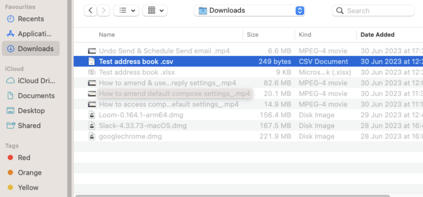The image size is (423, 197).
Task: Open the list view options dropdown
Action: click(x=126, y=11)
